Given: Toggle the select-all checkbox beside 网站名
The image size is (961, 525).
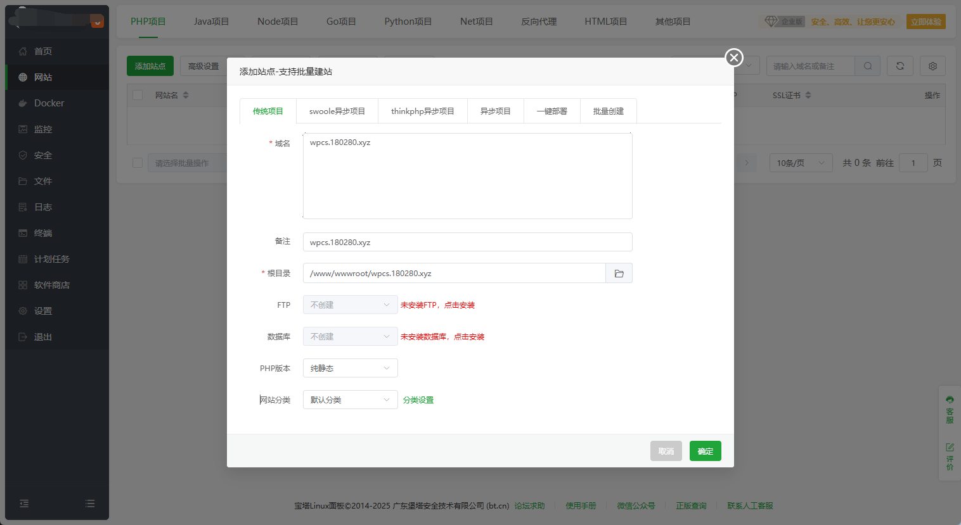Looking at the screenshot, I should (x=138, y=95).
